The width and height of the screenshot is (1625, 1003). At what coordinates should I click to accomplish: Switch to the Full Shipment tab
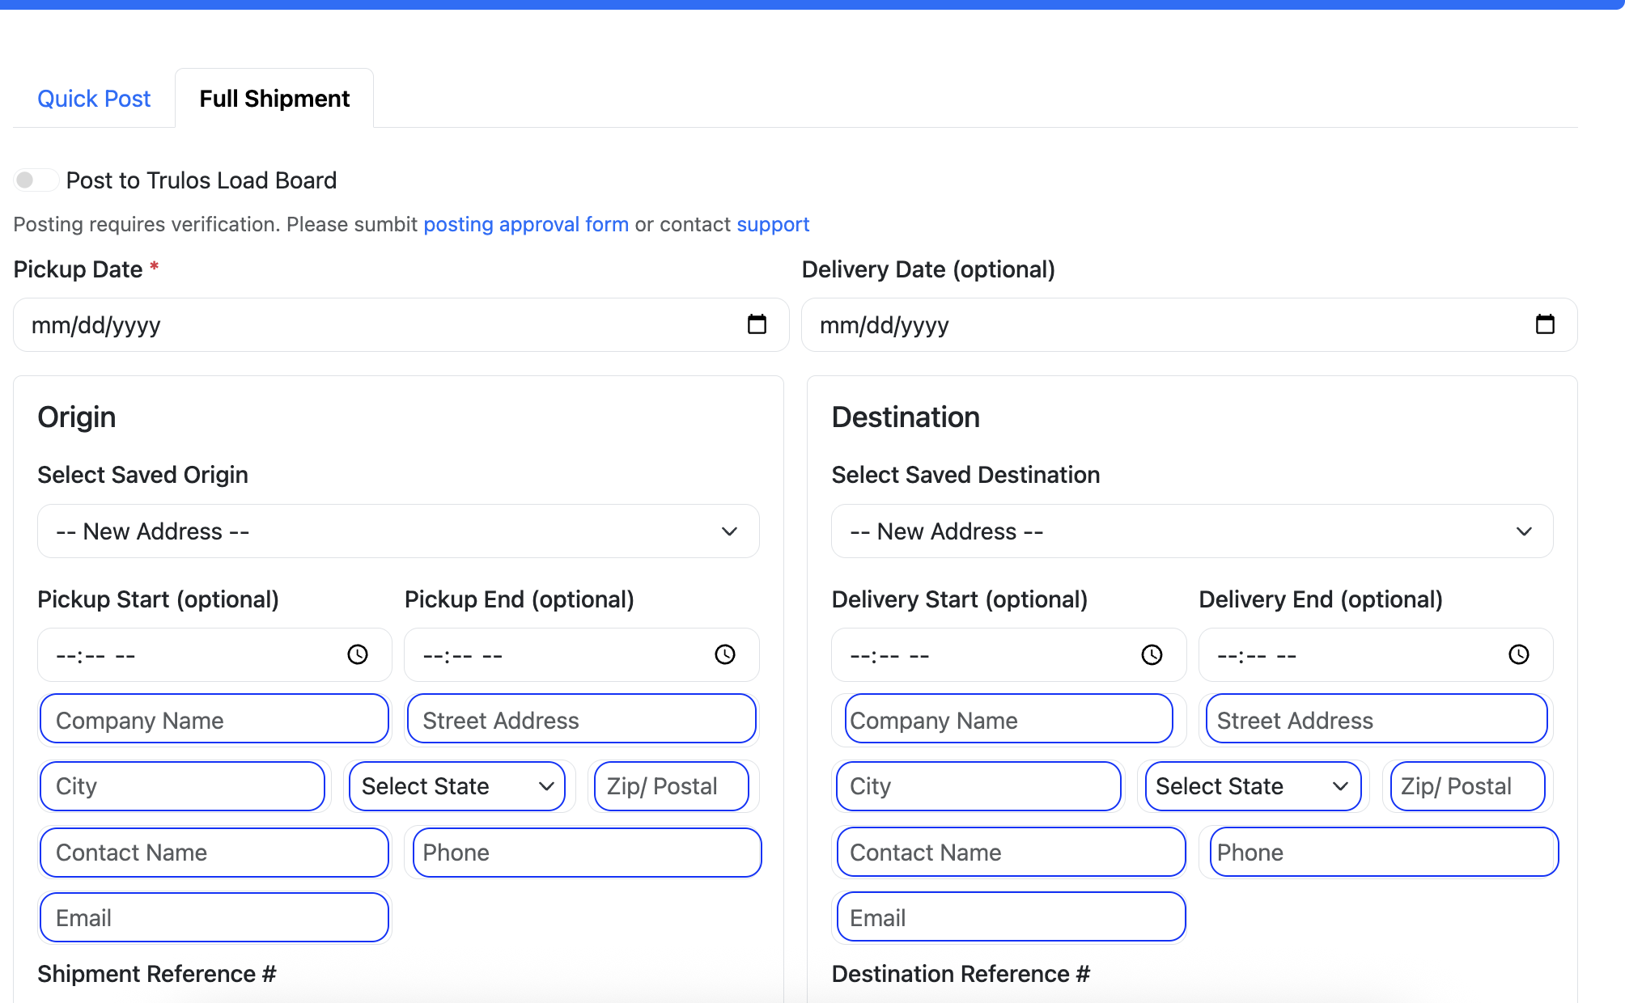coord(274,98)
